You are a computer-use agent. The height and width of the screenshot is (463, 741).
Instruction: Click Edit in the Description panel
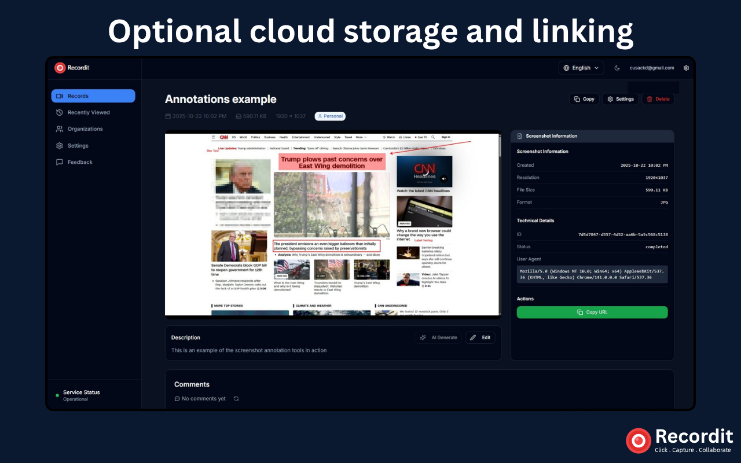[x=480, y=337]
